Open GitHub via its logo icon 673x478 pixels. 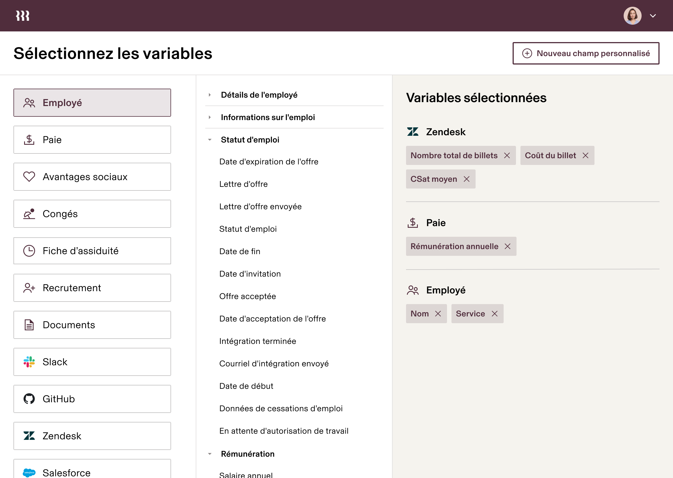point(29,399)
